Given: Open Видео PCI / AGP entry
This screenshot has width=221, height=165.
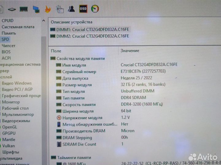Looking at the screenshot, I should 17,89.
